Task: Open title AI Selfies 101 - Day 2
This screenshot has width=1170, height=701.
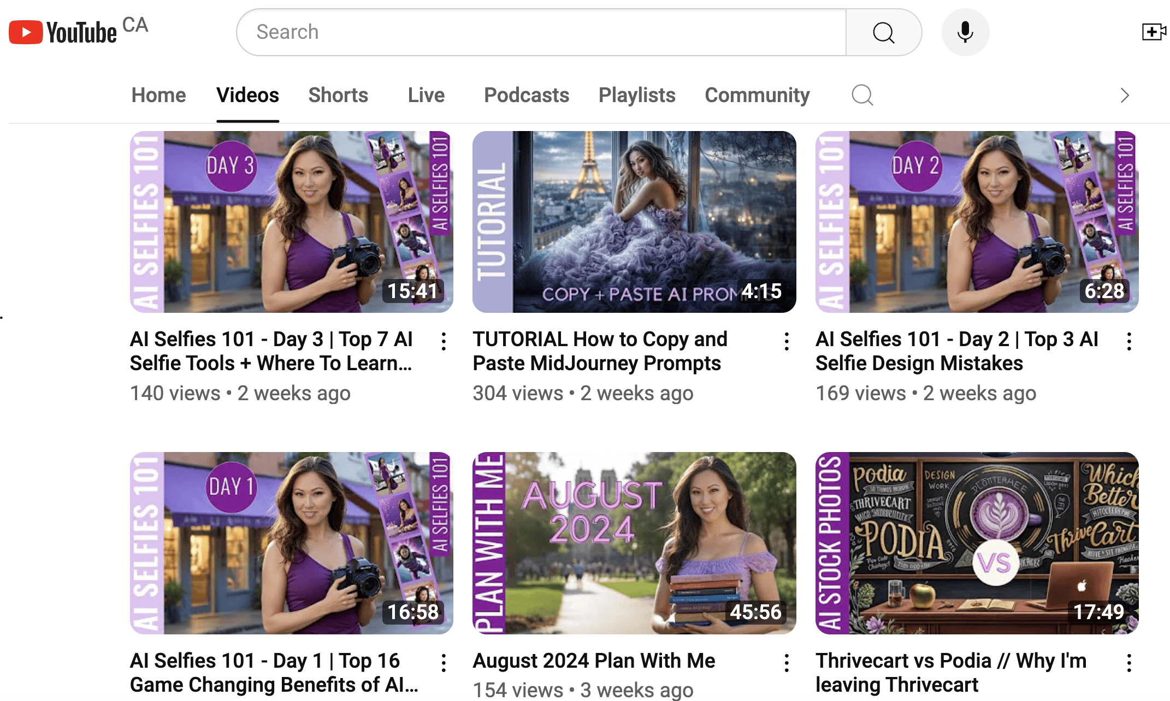Action: tap(957, 351)
